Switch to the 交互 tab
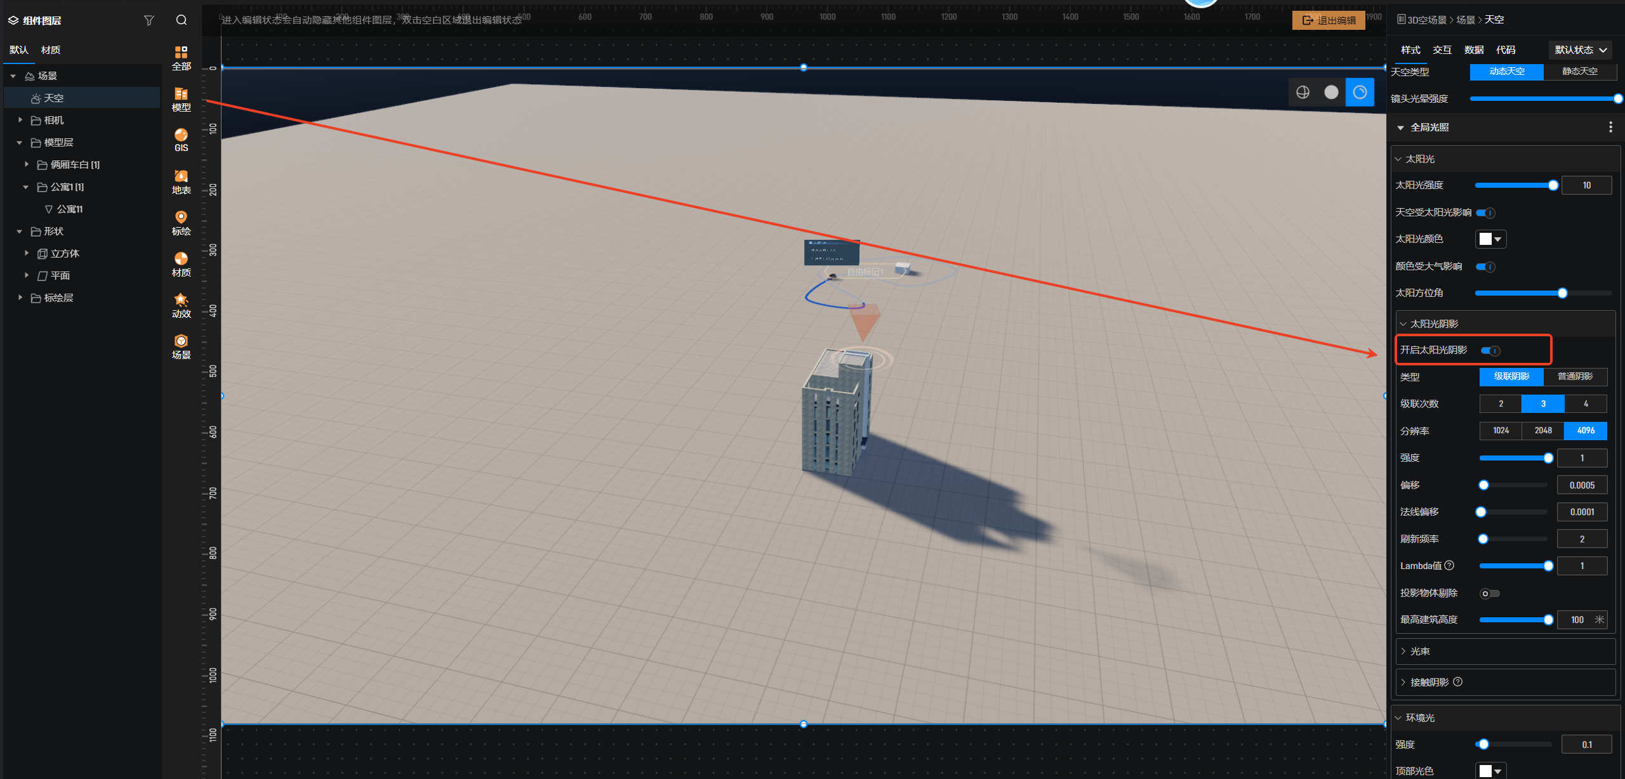Image resolution: width=1625 pixels, height=779 pixels. (1442, 50)
